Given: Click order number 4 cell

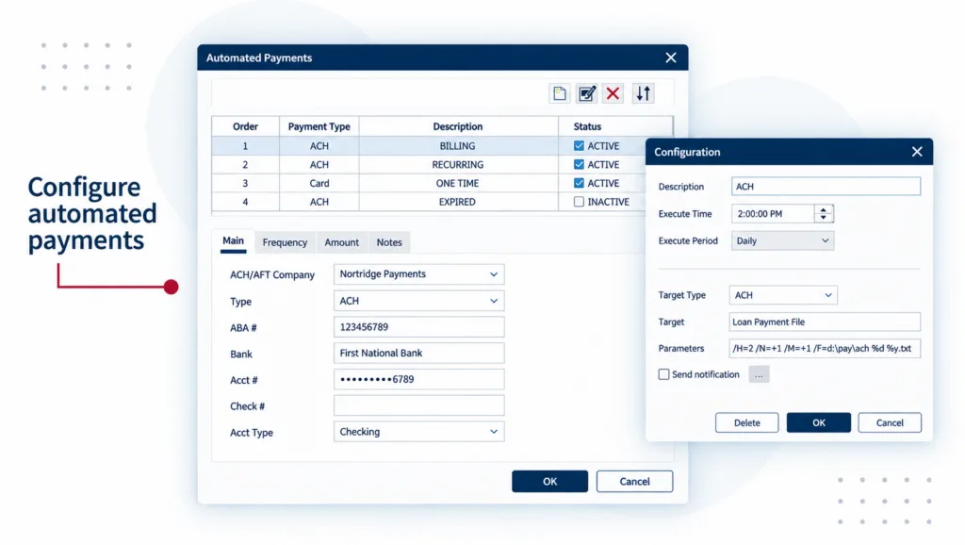Looking at the screenshot, I should tap(245, 202).
